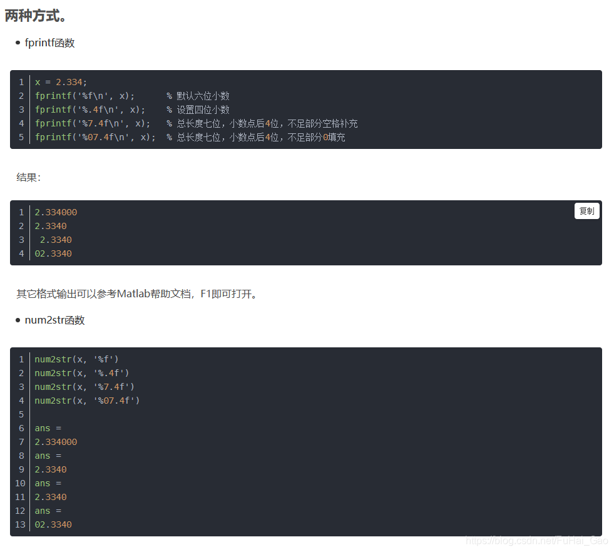This screenshot has height=552, width=614.
Task: Click the label 结果:
Action: pyautogui.click(x=29, y=177)
